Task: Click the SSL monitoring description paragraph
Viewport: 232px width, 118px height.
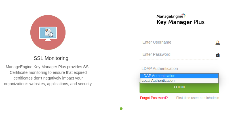Action: pos(48,75)
